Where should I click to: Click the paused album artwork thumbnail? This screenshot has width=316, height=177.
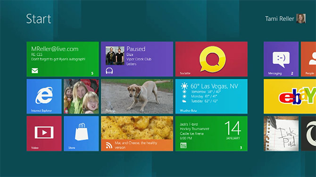tap(115, 56)
